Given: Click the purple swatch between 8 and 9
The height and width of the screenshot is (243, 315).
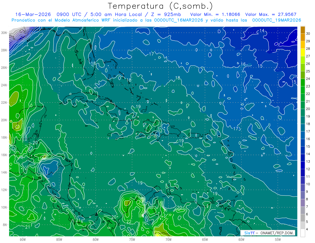Looking at the screenshot, I should pyautogui.click(x=303, y=196).
